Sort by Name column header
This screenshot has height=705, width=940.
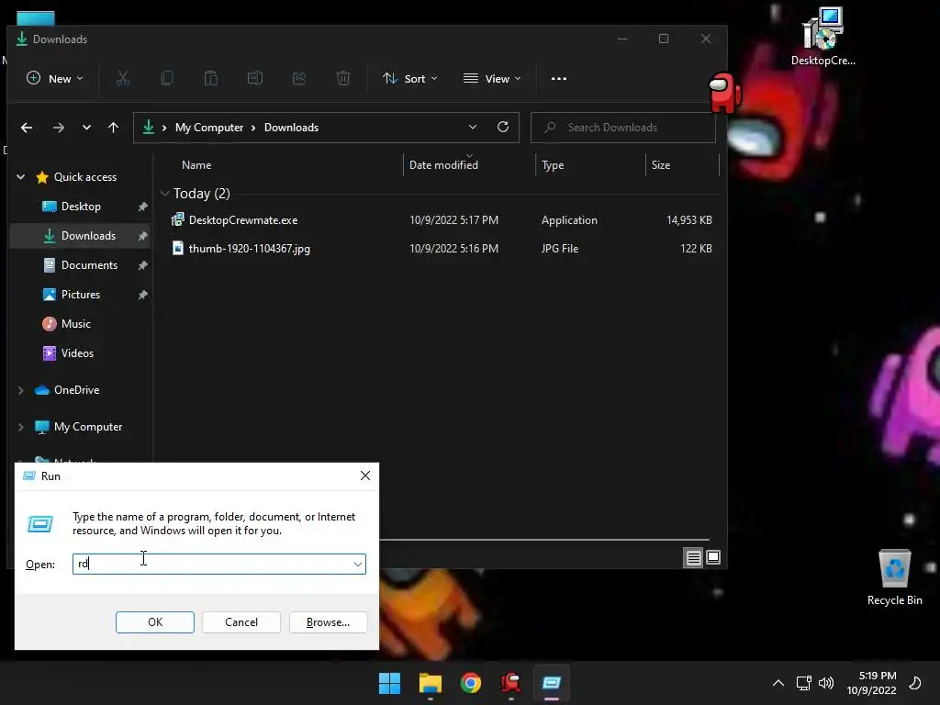tap(196, 165)
